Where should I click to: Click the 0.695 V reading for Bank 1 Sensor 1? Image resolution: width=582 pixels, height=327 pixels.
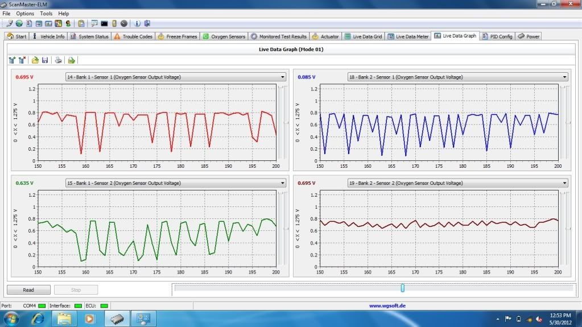tap(24, 77)
